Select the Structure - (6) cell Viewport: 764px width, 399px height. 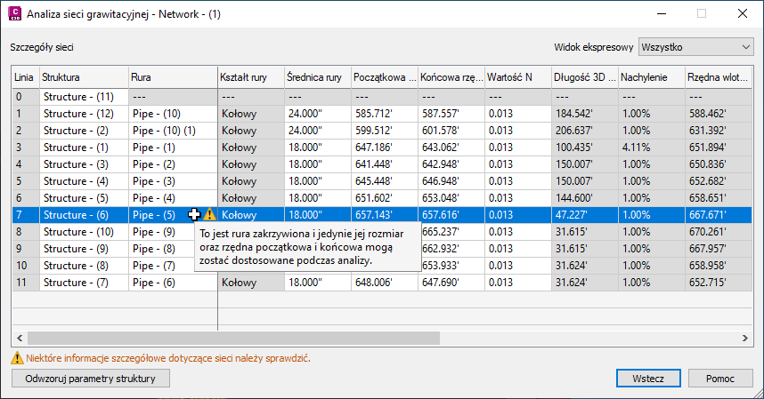(84, 215)
